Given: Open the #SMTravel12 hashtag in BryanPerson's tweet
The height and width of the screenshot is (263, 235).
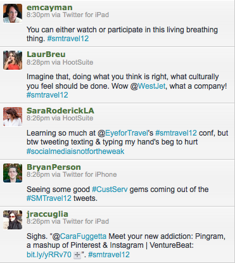Looking at the screenshot, I should (x=49, y=198).
